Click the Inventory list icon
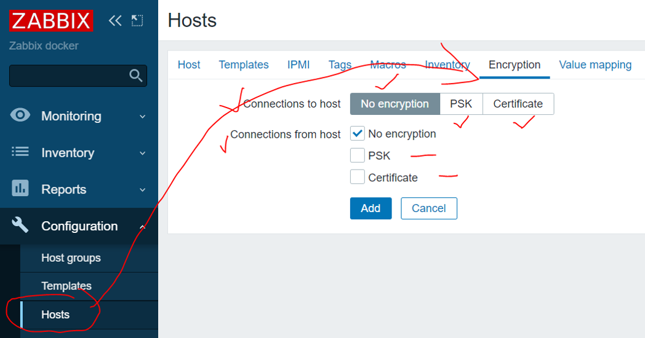 point(20,152)
